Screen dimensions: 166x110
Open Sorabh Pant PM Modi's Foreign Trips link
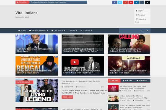point(135,106)
